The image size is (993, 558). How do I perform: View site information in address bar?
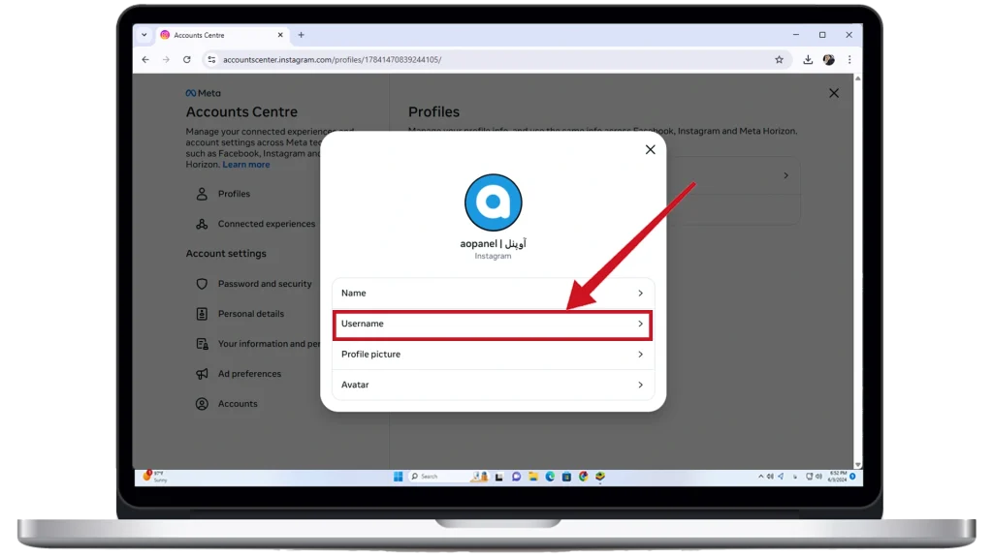tap(211, 59)
